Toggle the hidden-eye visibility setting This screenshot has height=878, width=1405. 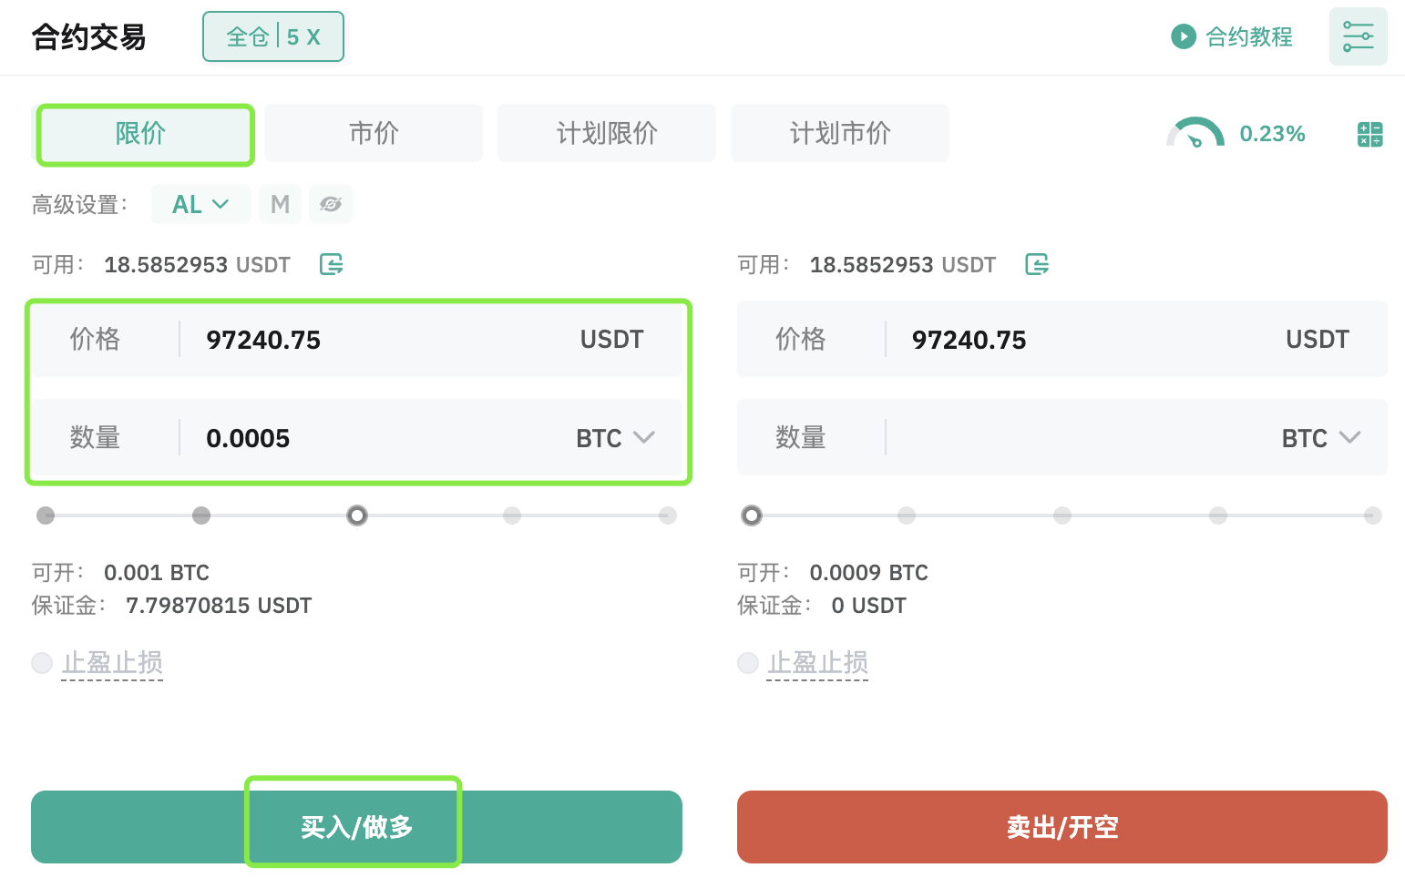(330, 204)
